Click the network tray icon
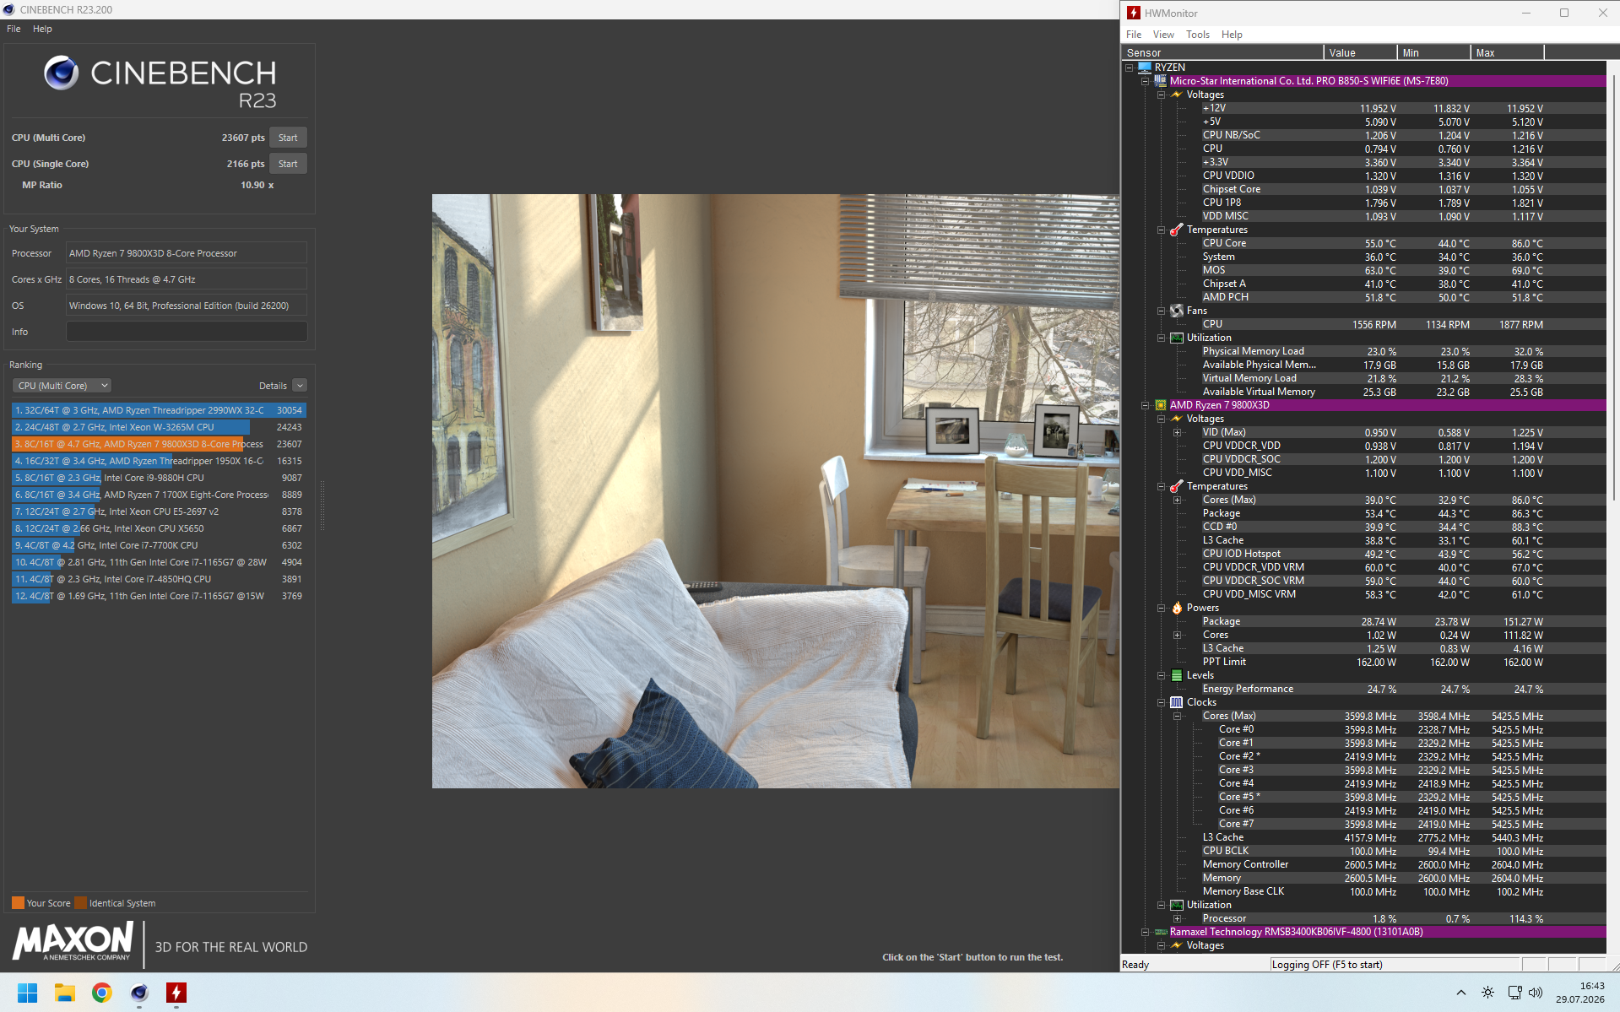Screen dimensions: 1620x1012 [1514, 993]
